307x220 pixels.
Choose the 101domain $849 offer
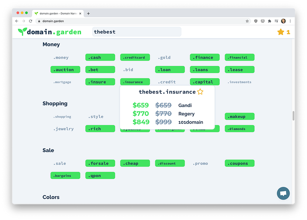pos(167,122)
